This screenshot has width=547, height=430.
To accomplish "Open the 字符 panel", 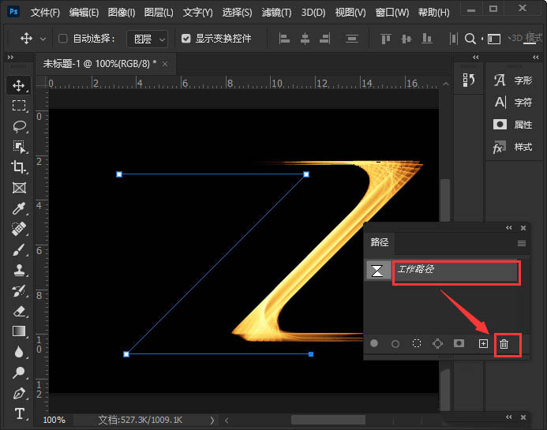I will tap(513, 103).
